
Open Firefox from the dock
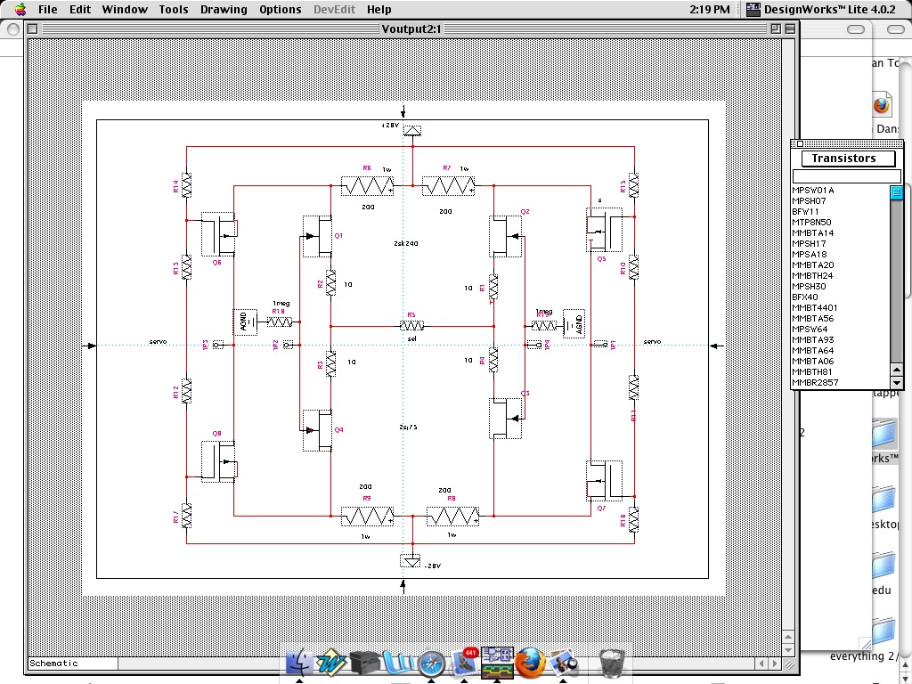point(530,663)
